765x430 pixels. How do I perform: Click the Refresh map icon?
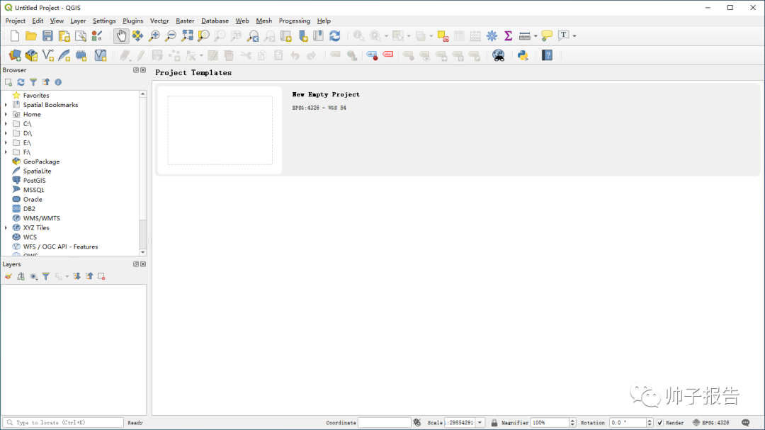[x=334, y=35]
